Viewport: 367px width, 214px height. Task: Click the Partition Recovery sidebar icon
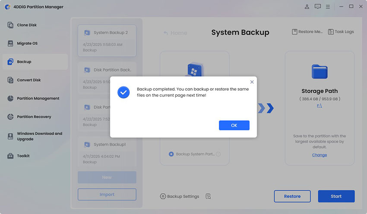point(10,116)
